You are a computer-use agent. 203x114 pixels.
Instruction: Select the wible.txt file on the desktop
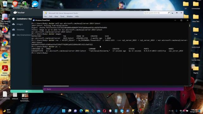pyautogui.click(x=15, y=96)
